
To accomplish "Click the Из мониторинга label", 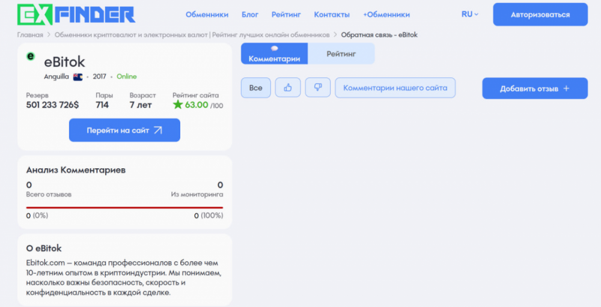I will coord(197,194).
